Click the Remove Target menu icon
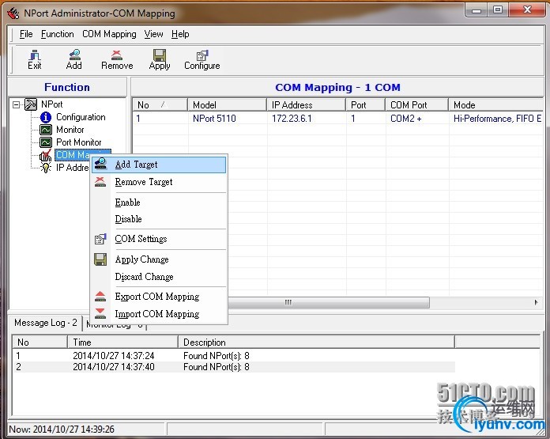550x439 pixels. [x=100, y=182]
